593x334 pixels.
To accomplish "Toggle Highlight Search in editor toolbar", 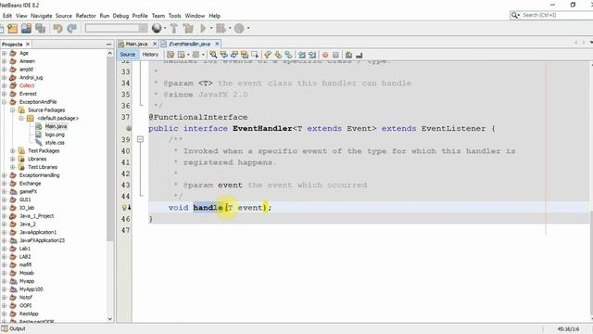I will point(245,55).
